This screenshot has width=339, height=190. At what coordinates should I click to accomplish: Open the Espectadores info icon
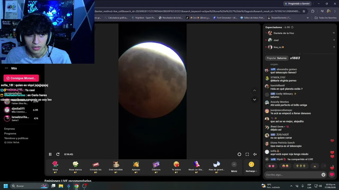(292, 27)
